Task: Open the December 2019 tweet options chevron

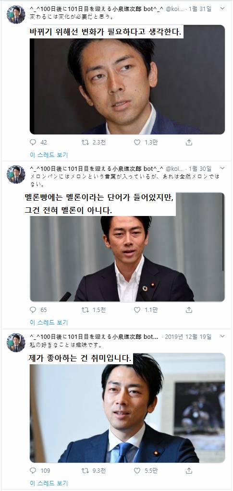Action: click(x=222, y=336)
